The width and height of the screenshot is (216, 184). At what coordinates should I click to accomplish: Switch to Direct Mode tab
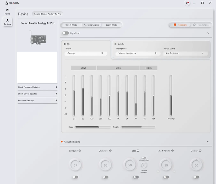[71, 25]
